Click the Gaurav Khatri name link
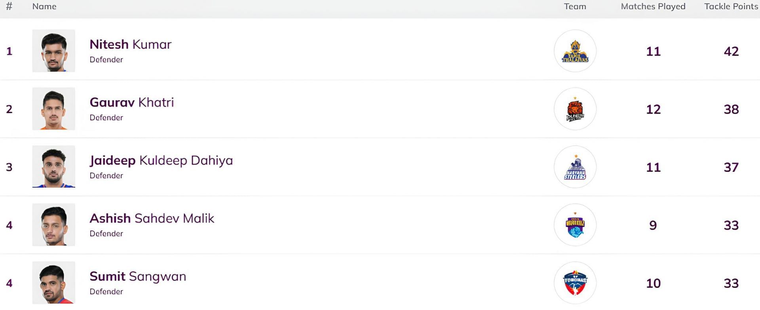 tap(131, 103)
